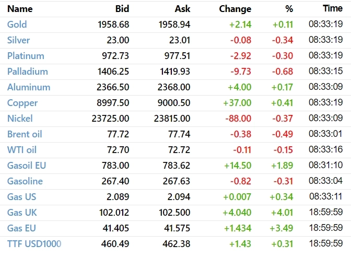Sort by the Change column header

point(235,9)
